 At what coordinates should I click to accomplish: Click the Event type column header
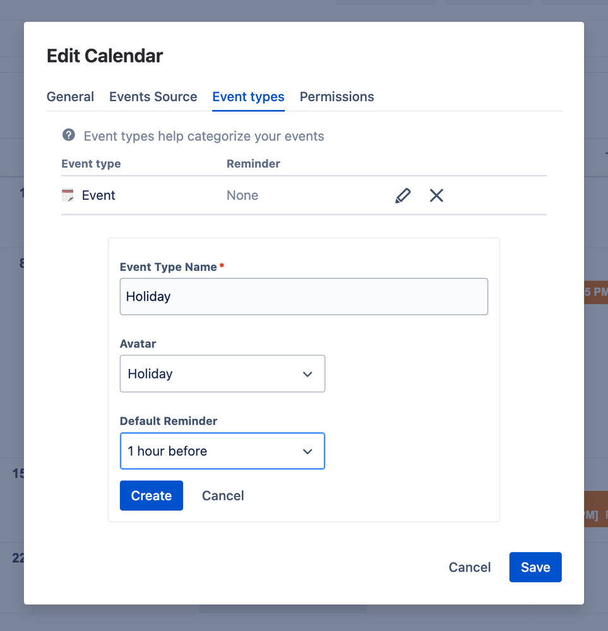[x=92, y=164]
